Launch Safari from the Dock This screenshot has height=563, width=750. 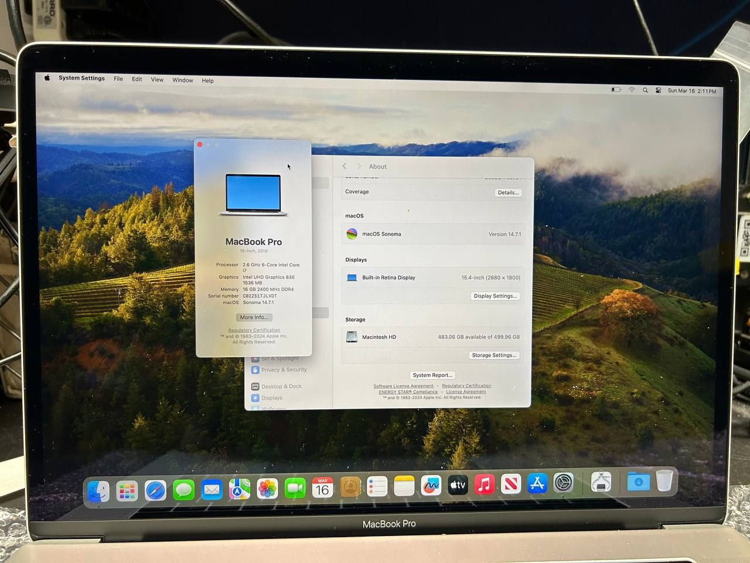click(155, 491)
